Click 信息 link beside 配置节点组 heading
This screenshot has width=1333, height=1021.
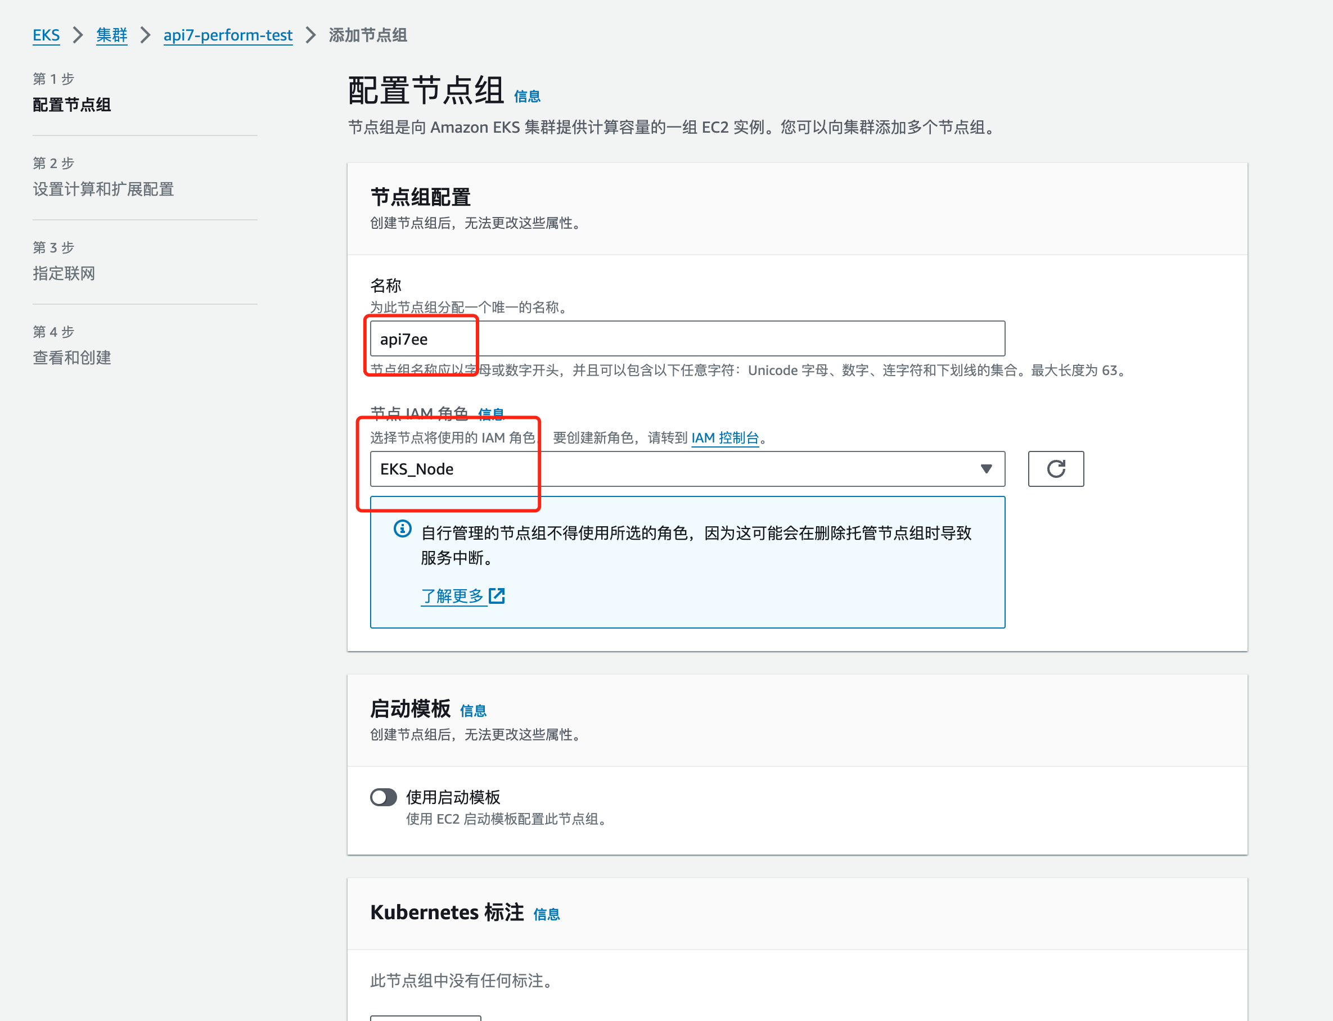(527, 96)
